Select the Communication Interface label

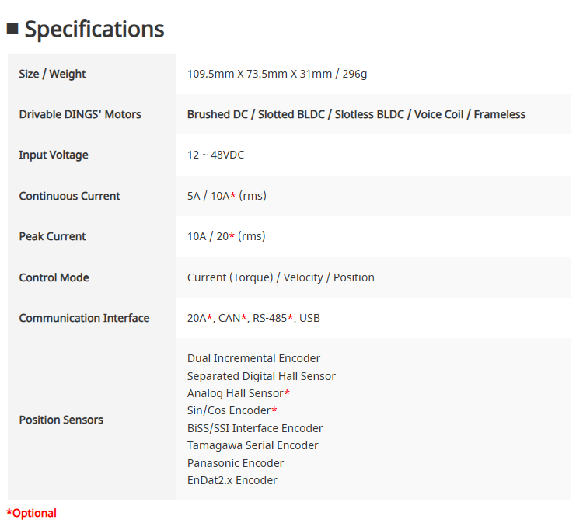coord(84,318)
